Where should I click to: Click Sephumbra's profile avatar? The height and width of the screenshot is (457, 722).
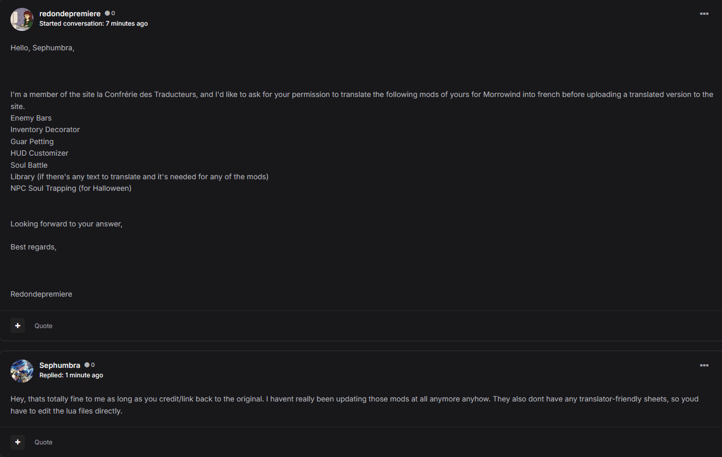[22, 371]
